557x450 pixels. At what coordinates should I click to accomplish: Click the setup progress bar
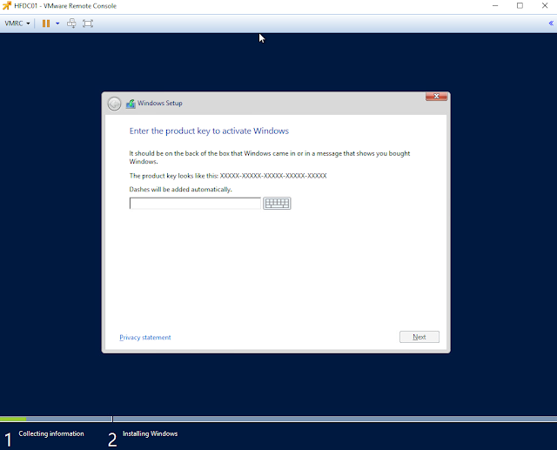278,419
